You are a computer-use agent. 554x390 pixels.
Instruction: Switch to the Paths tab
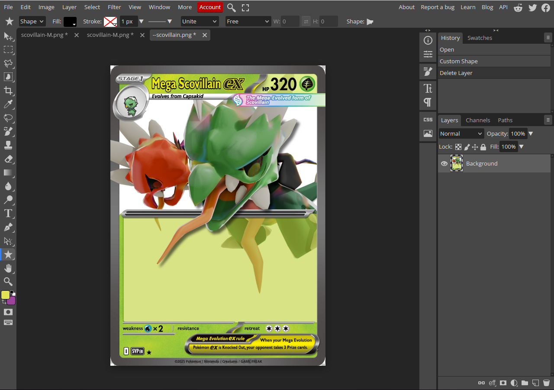tap(505, 120)
